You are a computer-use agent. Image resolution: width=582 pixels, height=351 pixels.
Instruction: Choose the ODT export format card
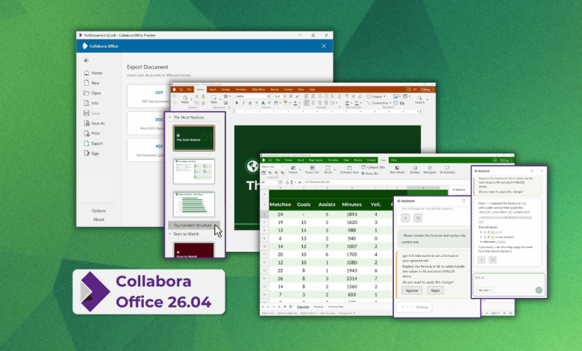tap(148, 96)
